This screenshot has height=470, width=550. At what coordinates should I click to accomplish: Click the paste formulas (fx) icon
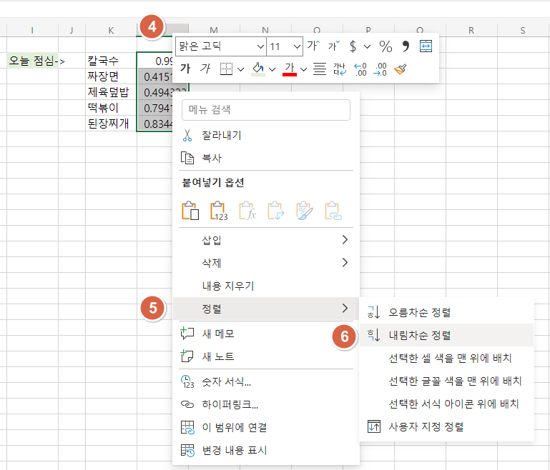(x=247, y=211)
